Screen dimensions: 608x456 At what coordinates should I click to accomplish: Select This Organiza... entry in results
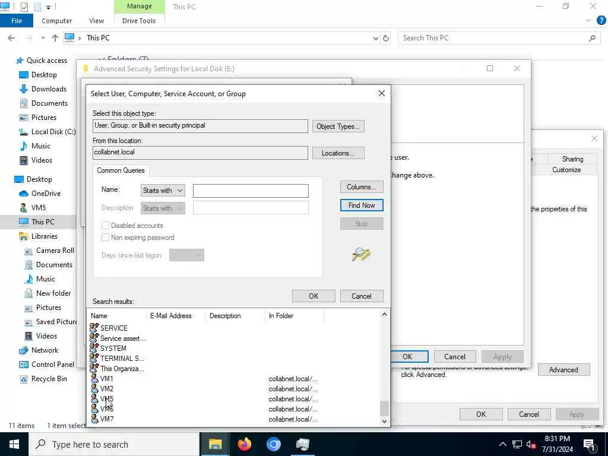pos(122,368)
